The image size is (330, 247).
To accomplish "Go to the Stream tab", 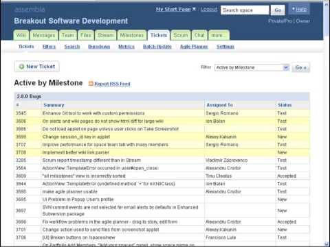I will click(x=106, y=35).
